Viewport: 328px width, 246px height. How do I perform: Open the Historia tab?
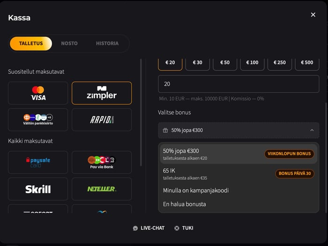click(107, 43)
